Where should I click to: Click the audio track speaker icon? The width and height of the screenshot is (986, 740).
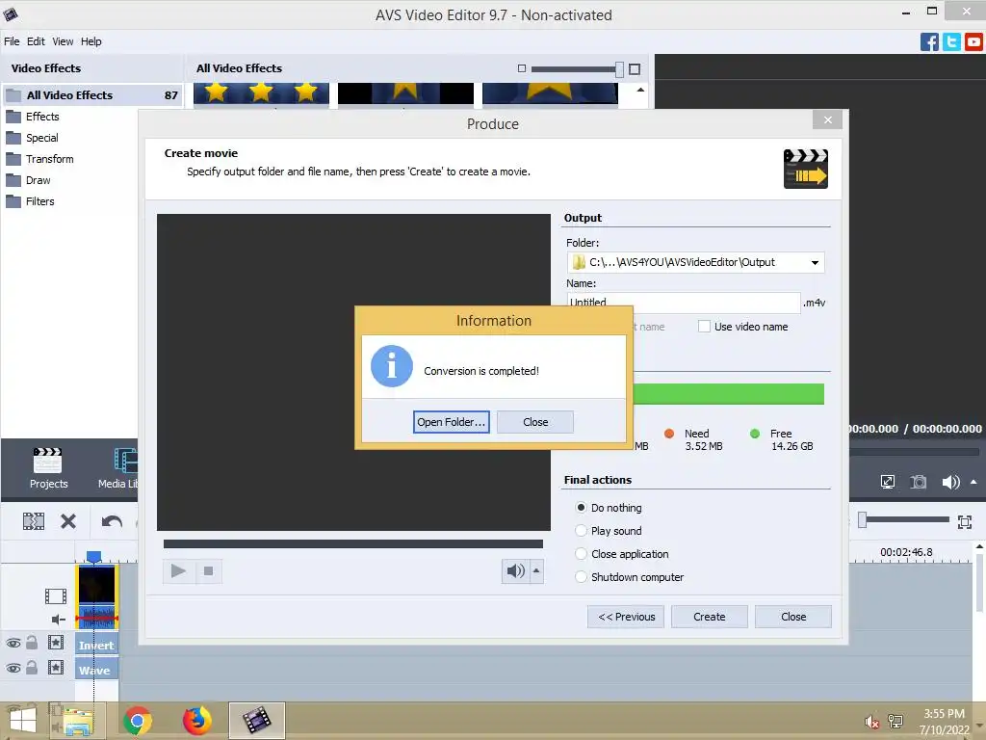(x=58, y=620)
